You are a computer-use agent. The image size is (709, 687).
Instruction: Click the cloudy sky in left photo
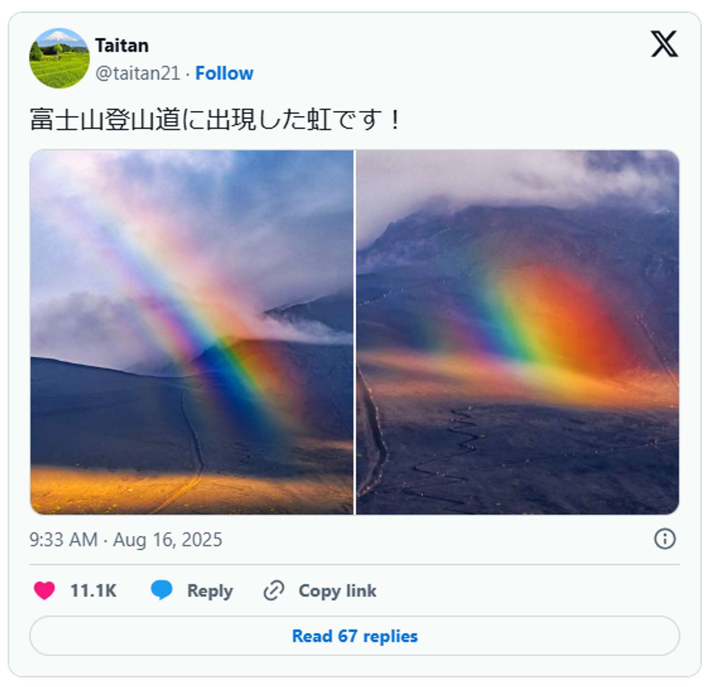pyautogui.click(x=276, y=212)
